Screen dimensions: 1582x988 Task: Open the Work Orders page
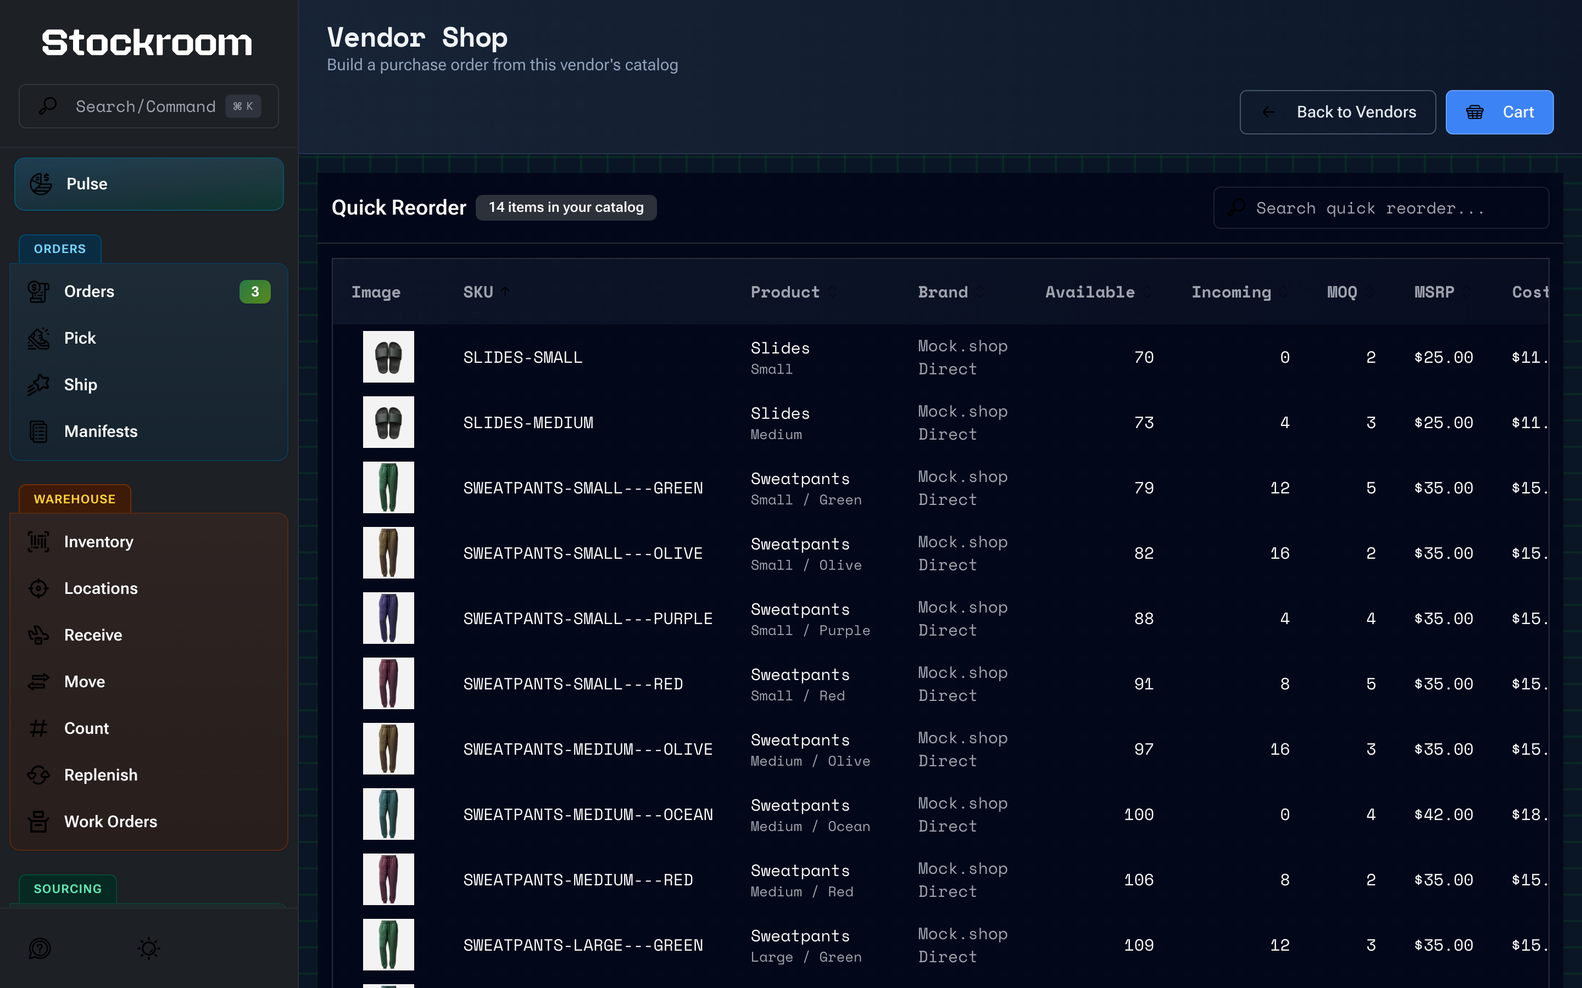point(149,821)
